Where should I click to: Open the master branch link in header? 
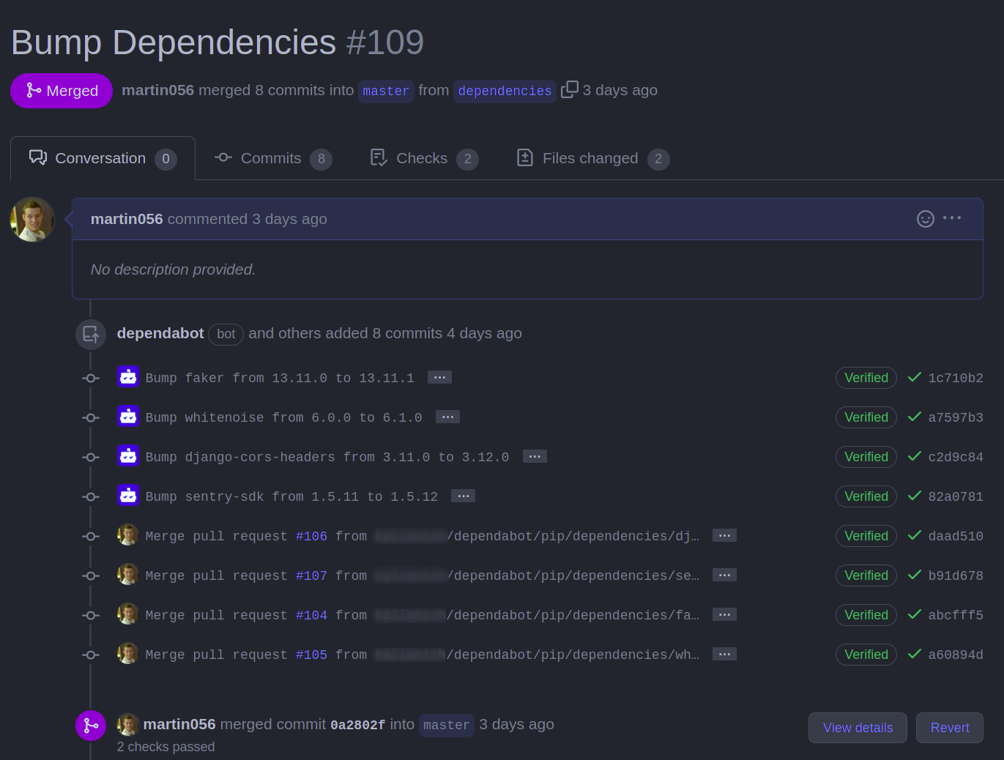pos(386,91)
